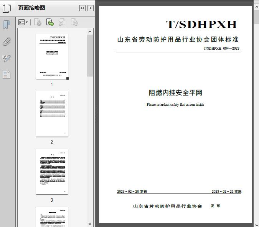Image resolution: width=259 pixels, height=227 pixels.
Task: Open the thumbnail options dropdown menu
Action: 23,22
